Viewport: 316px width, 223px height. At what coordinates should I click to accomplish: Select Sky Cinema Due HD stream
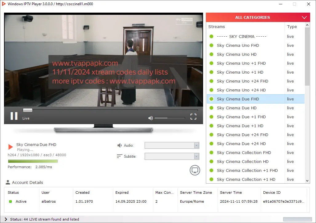click(x=256, y=108)
